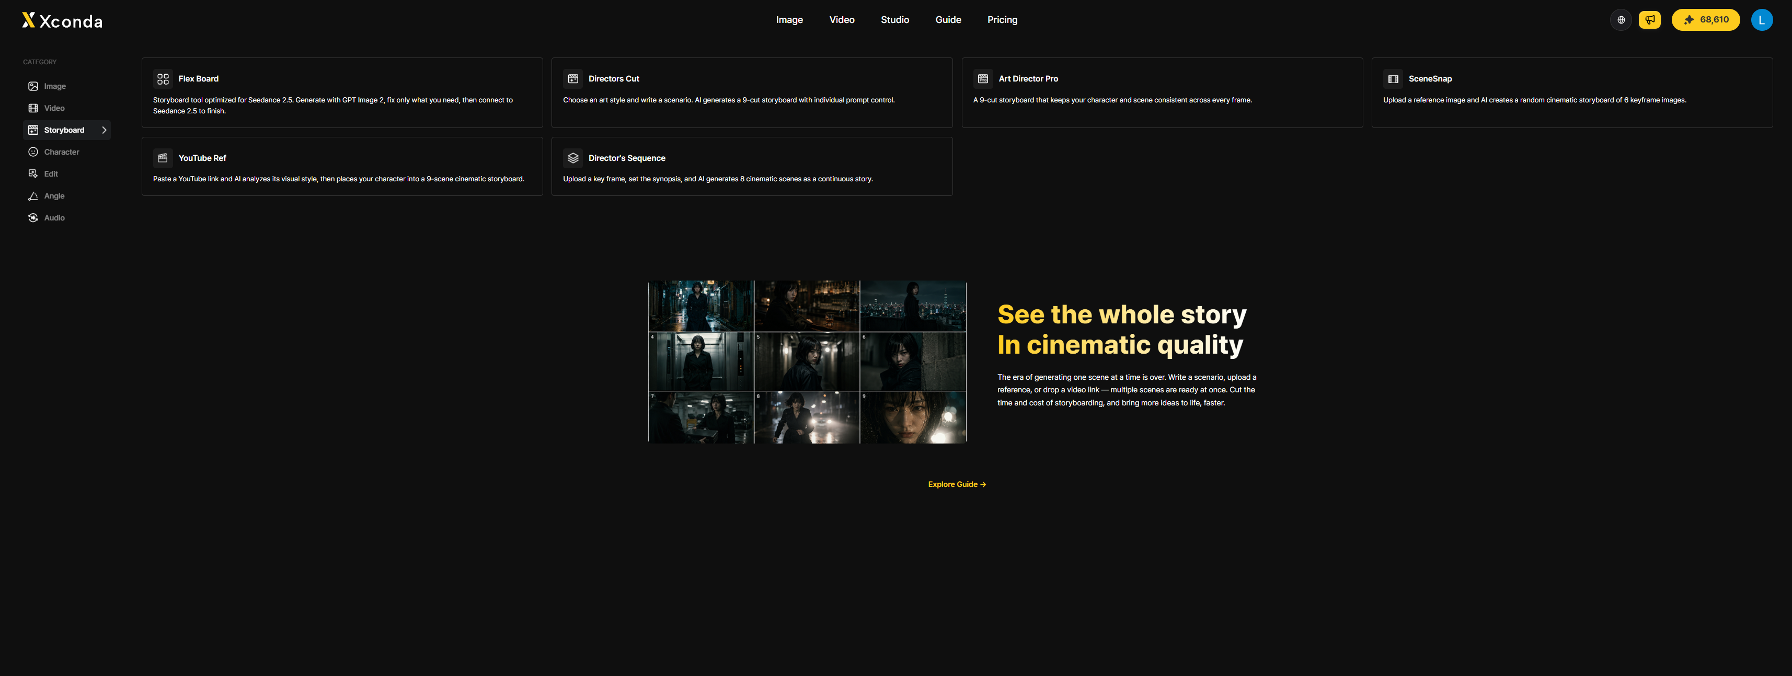
Task: Click the Image category sidebar icon
Action: (x=33, y=86)
